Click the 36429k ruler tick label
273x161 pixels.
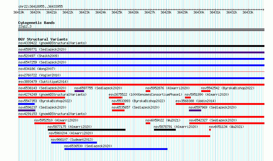183,12
